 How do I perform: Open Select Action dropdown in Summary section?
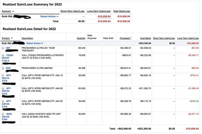49,16
